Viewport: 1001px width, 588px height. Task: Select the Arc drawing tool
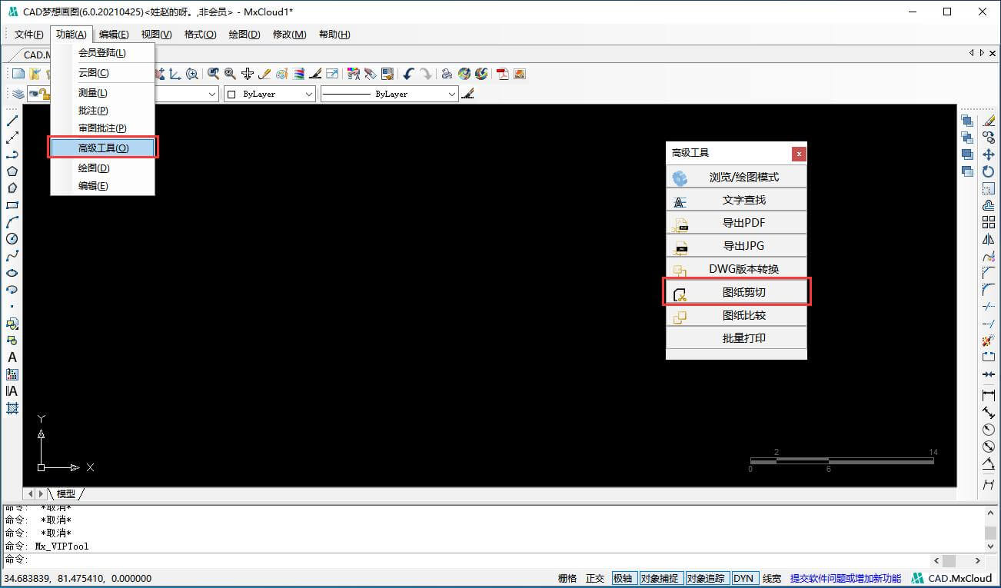12,222
